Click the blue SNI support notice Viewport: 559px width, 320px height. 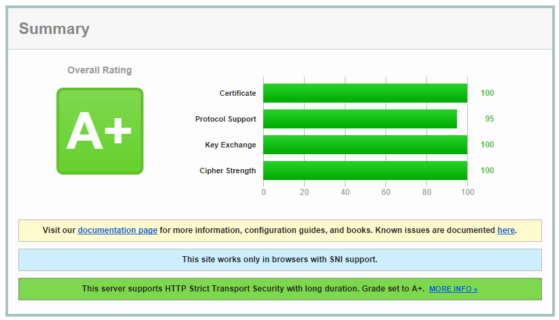[x=279, y=260]
